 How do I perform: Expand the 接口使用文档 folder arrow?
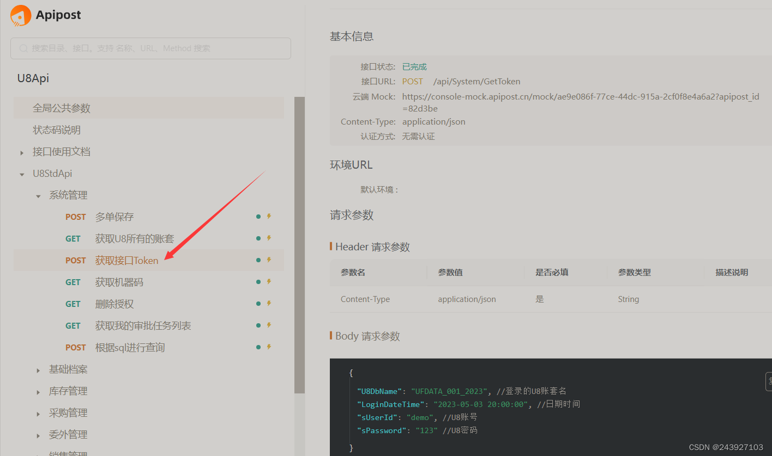pyautogui.click(x=22, y=153)
